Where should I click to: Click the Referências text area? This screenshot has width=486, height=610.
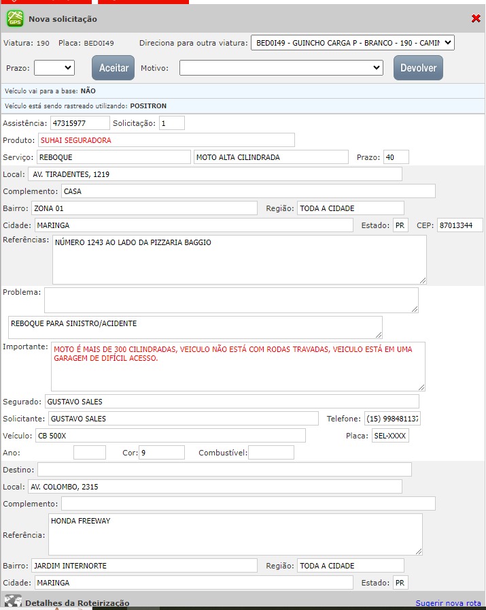coord(239,259)
